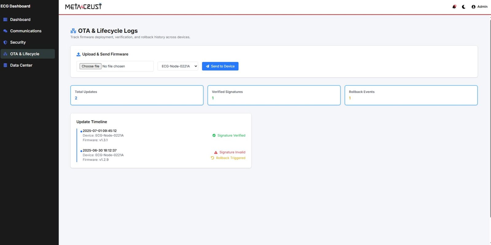Go to the Data Center page
Screen dimensions: 491x245
coord(21,65)
